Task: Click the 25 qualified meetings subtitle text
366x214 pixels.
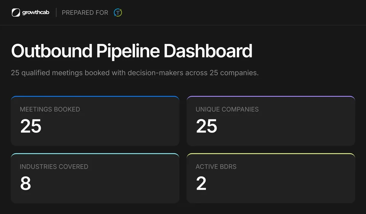Action: [135, 73]
